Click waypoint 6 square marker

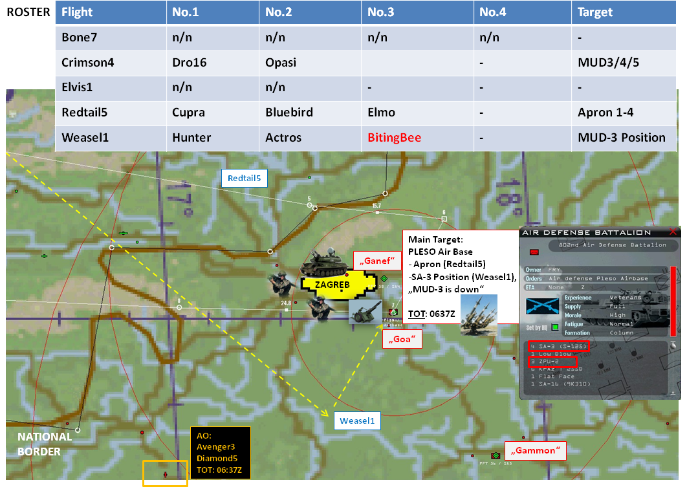444,219
